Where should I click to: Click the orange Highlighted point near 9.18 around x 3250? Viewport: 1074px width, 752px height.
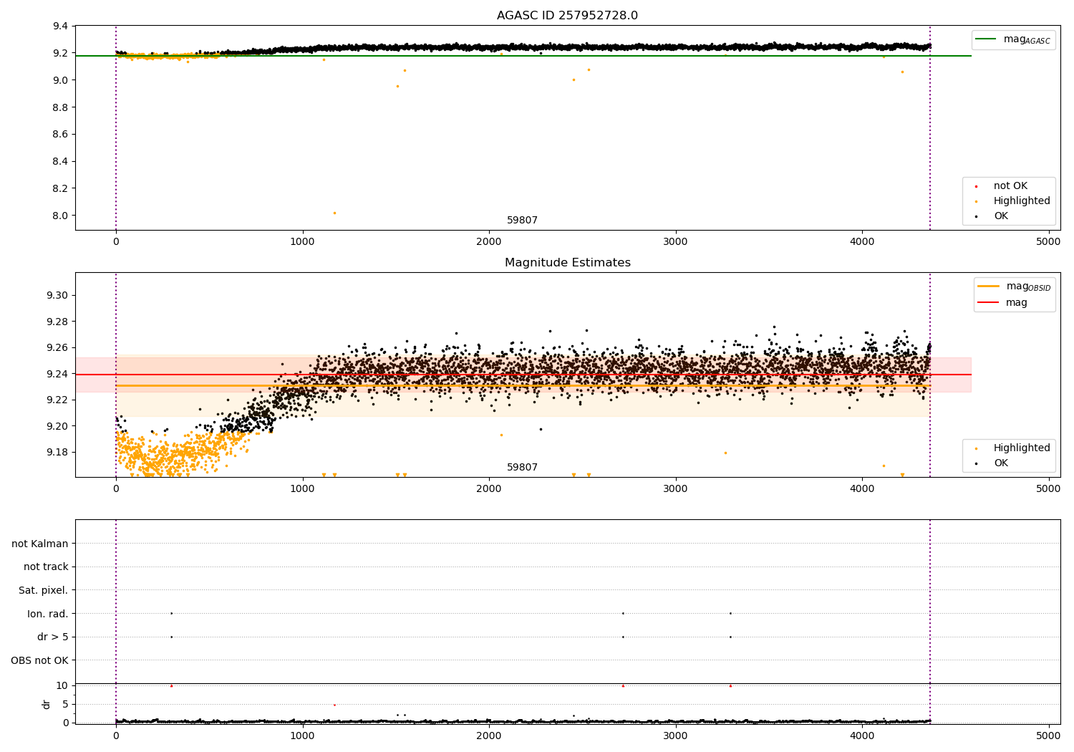click(x=725, y=453)
